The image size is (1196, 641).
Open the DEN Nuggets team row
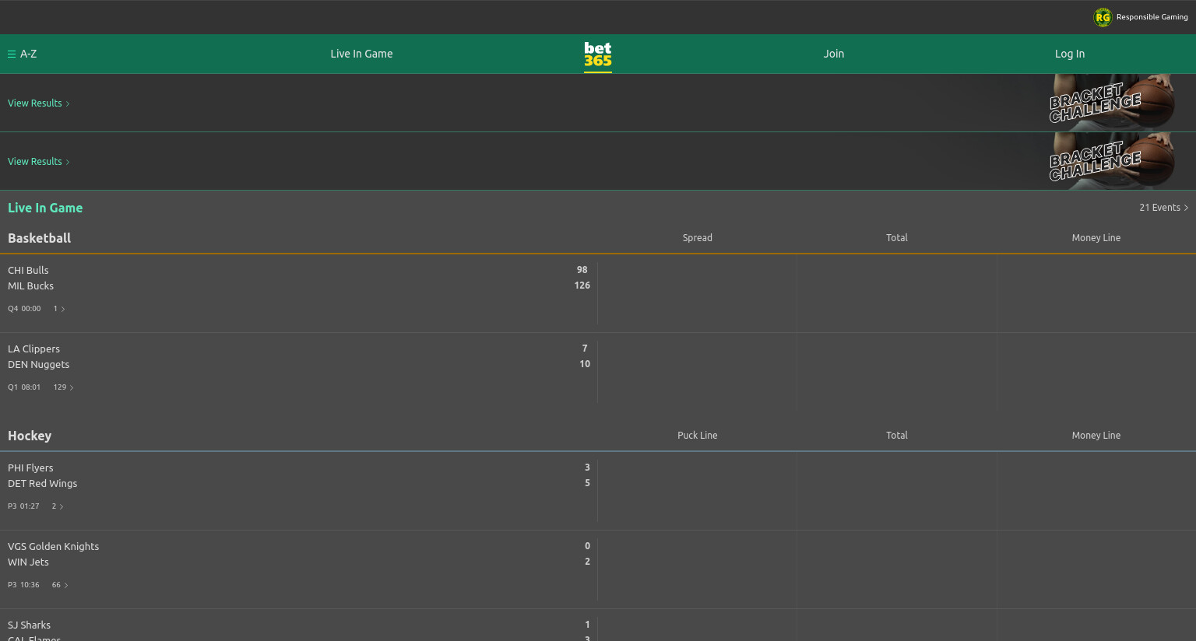coord(38,364)
